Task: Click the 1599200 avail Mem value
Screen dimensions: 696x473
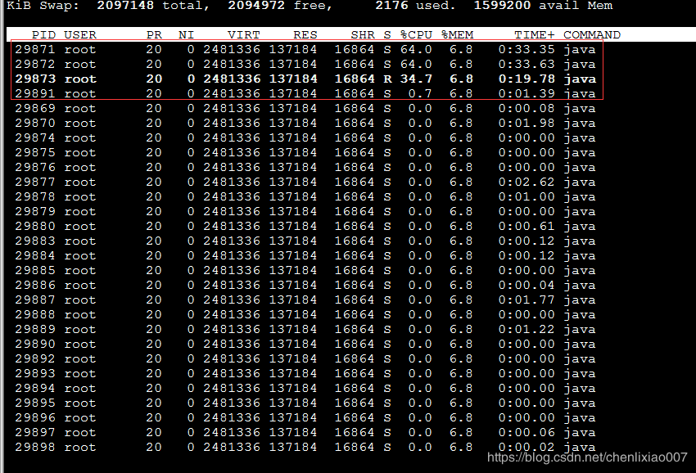Action: 502,6
